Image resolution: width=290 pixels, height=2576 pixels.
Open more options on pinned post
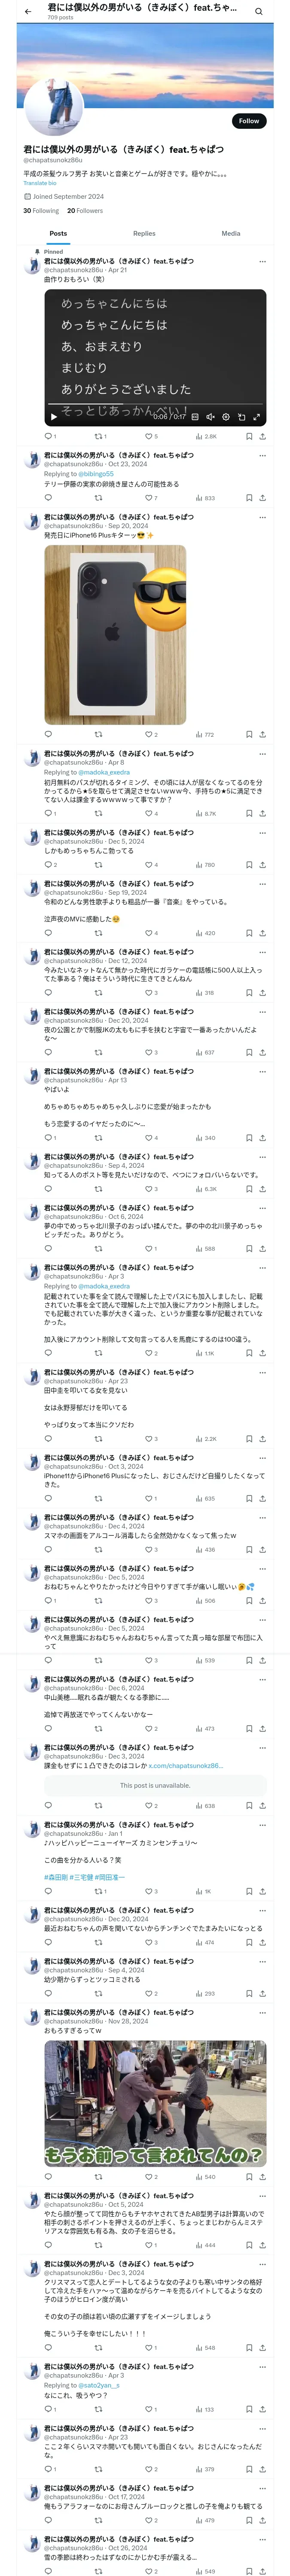(x=262, y=261)
